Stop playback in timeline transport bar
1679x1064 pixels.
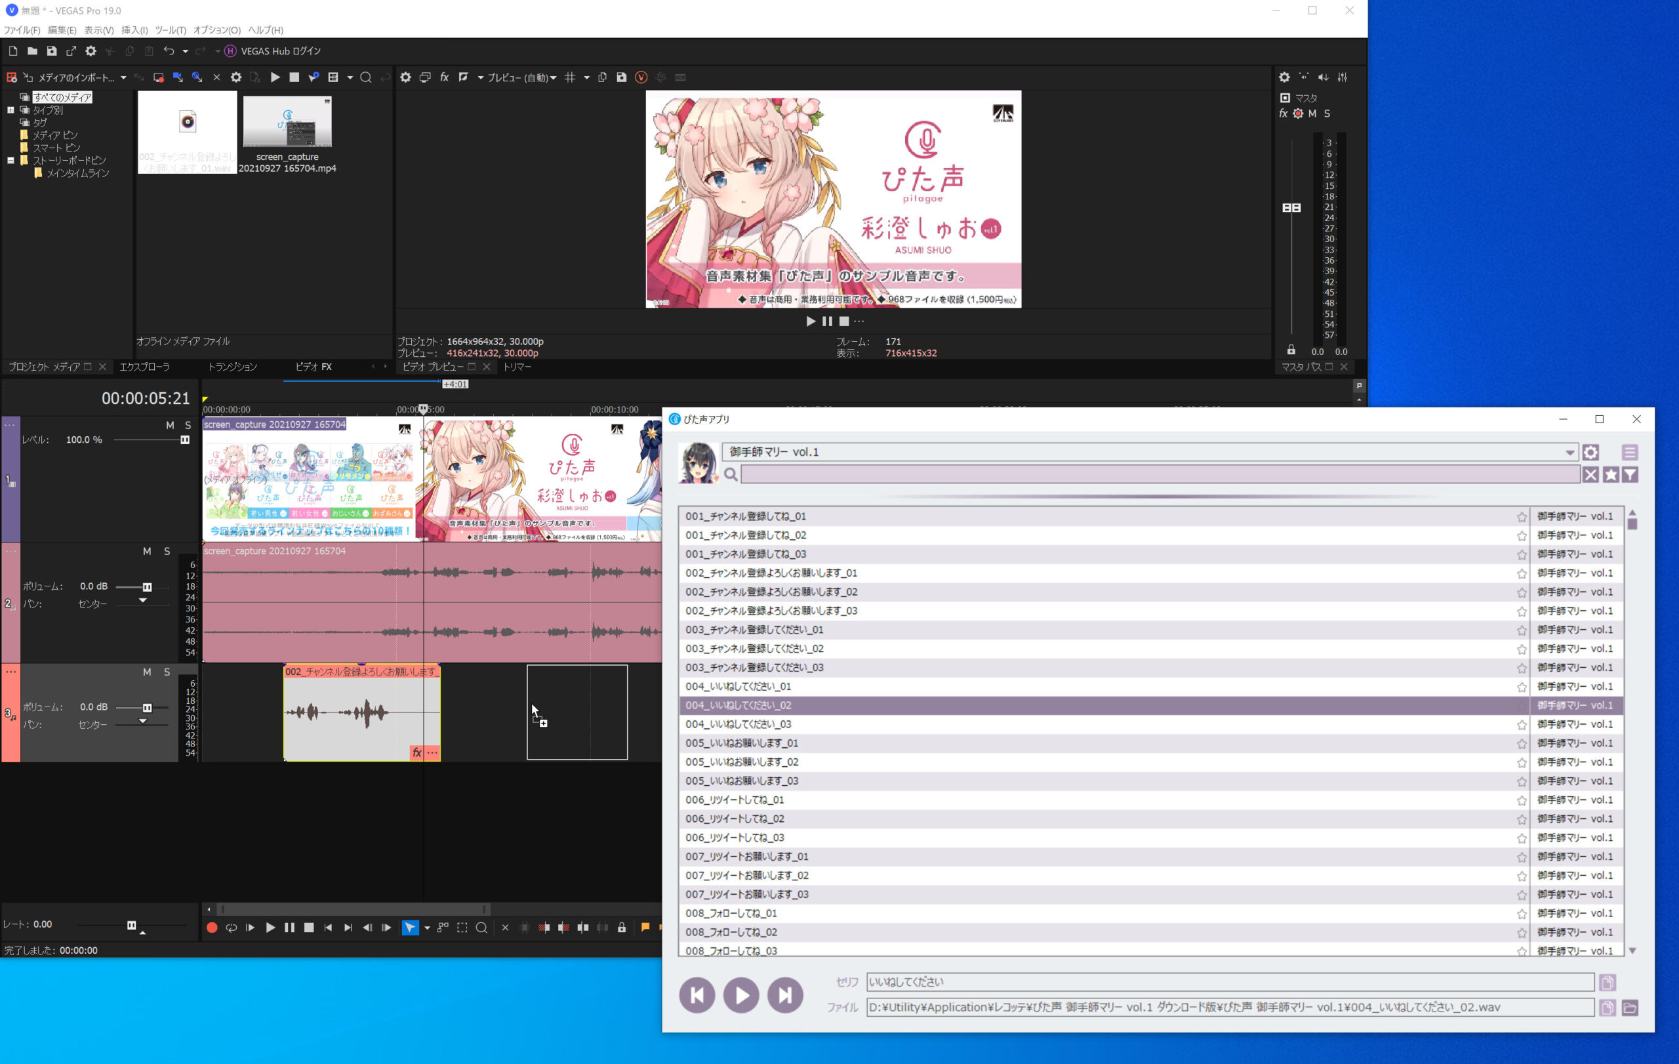[309, 928]
